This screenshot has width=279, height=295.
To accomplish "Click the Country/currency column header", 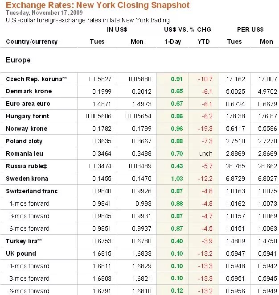I will [32, 42].
